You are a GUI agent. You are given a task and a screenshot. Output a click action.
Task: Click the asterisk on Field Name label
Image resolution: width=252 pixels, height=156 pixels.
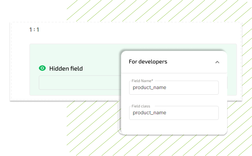(152, 81)
